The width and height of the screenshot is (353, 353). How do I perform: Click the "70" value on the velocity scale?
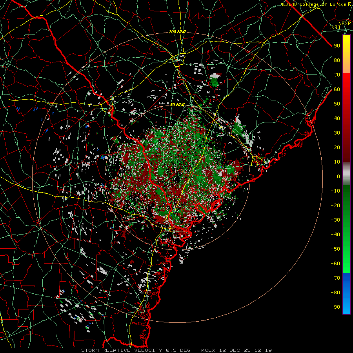click(x=337, y=75)
